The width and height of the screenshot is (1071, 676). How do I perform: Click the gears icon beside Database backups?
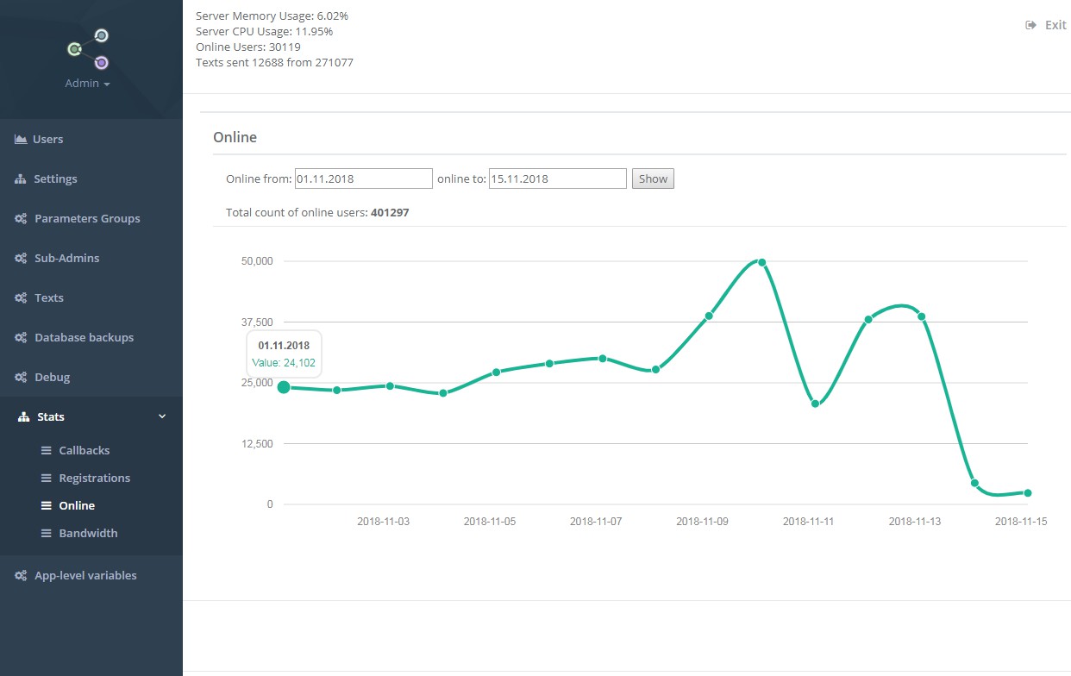(21, 338)
